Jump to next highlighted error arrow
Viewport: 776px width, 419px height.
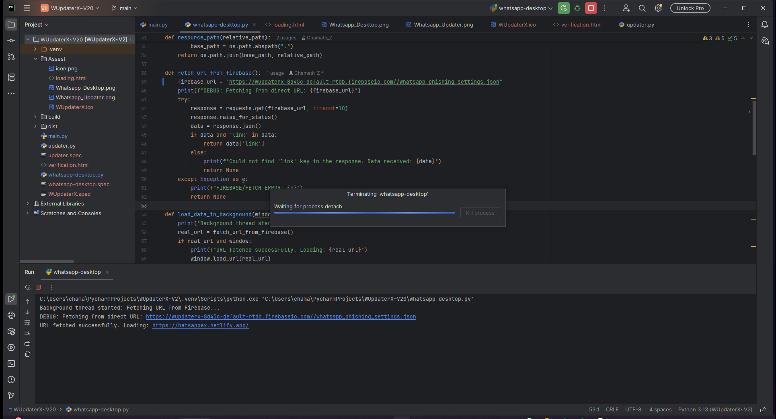point(751,38)
